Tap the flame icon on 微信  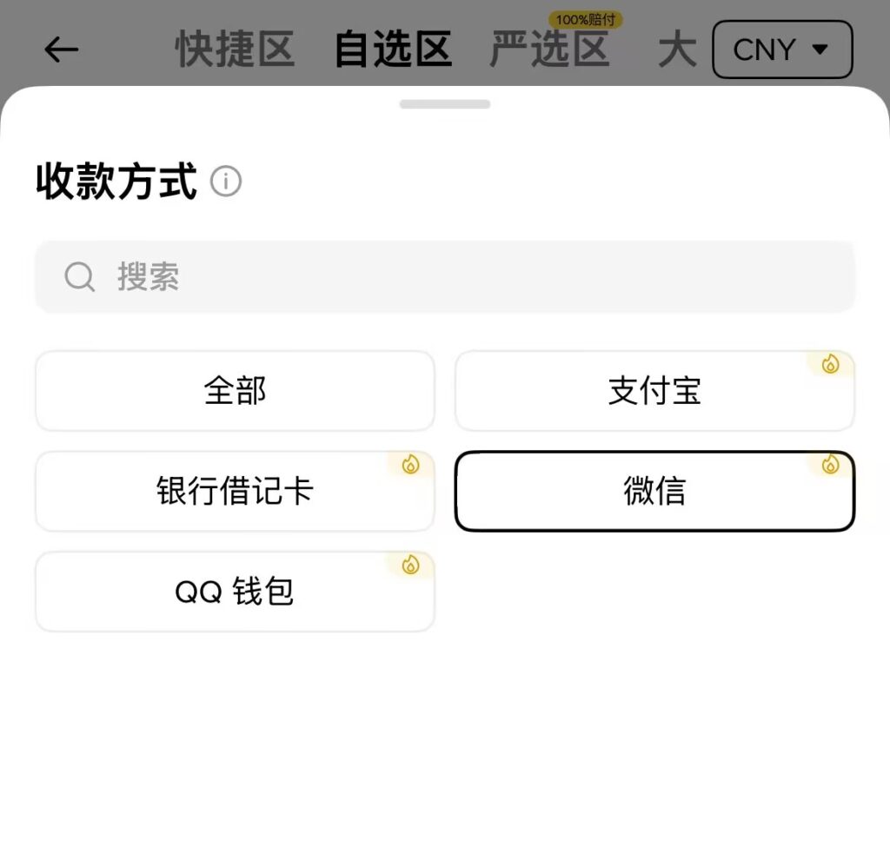tap(831, 465)
